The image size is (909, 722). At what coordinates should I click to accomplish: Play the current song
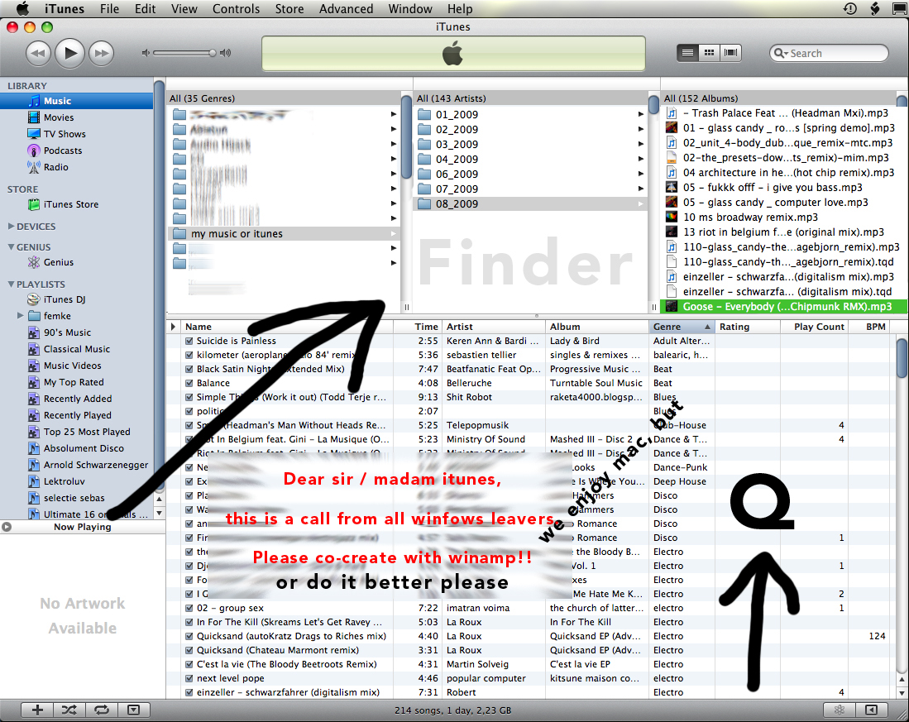point(69,53)
